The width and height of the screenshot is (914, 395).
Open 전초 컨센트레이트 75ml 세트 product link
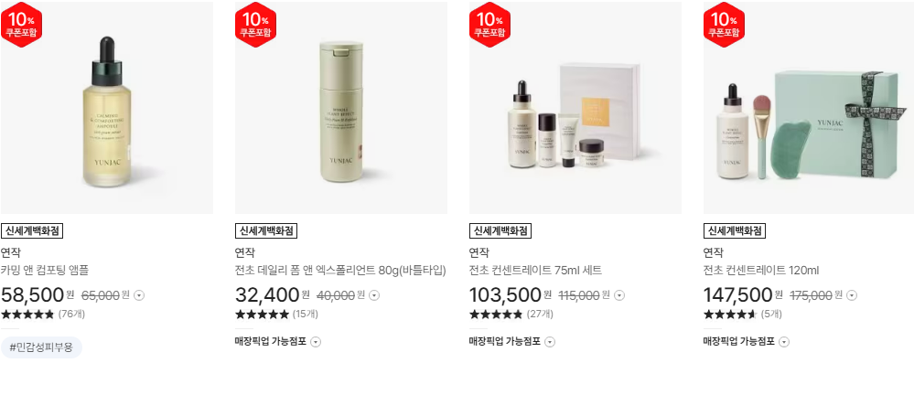(536, 271)
